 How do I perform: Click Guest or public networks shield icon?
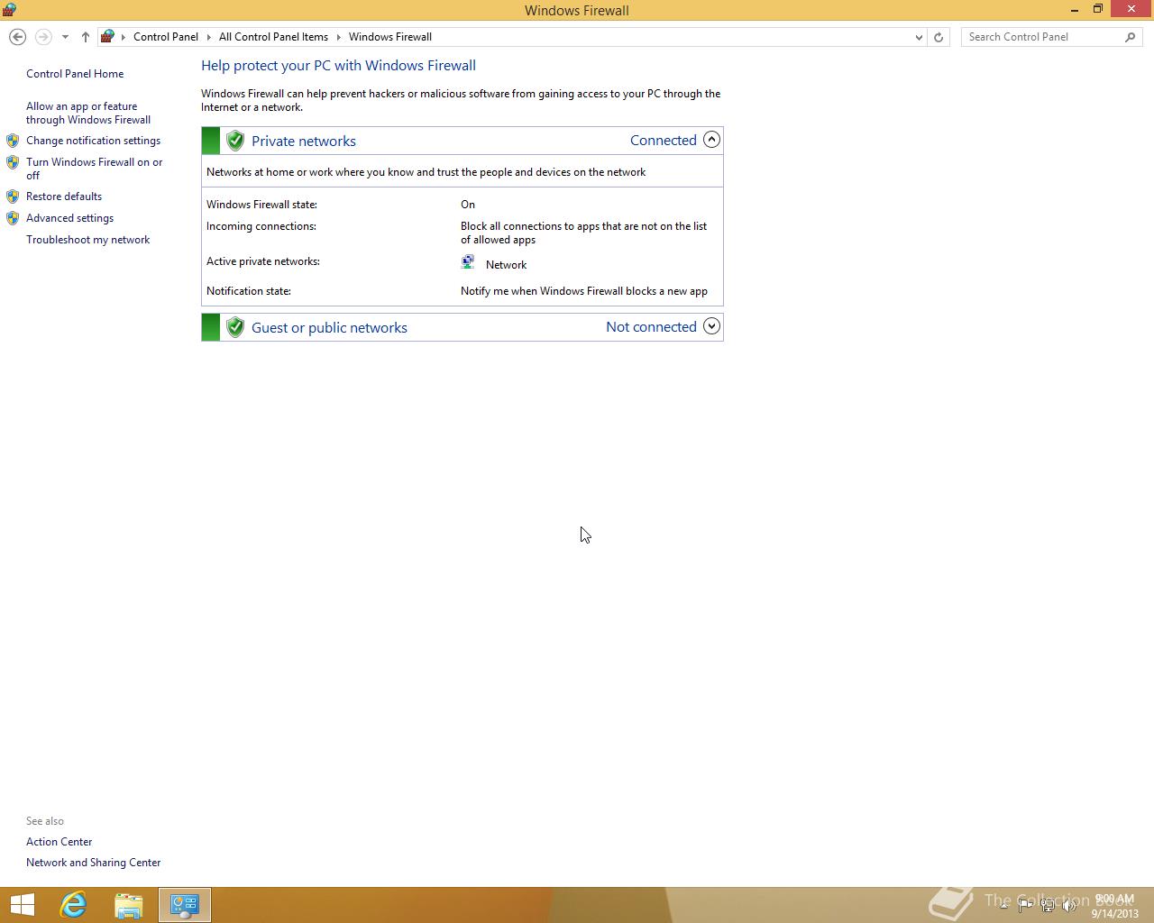pyautogui.click(x=235, y=327)
